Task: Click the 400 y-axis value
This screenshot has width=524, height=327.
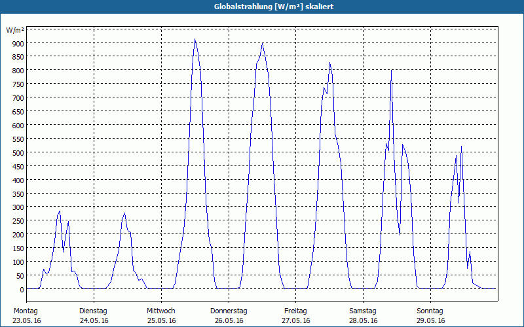Action: coord(18,181)
